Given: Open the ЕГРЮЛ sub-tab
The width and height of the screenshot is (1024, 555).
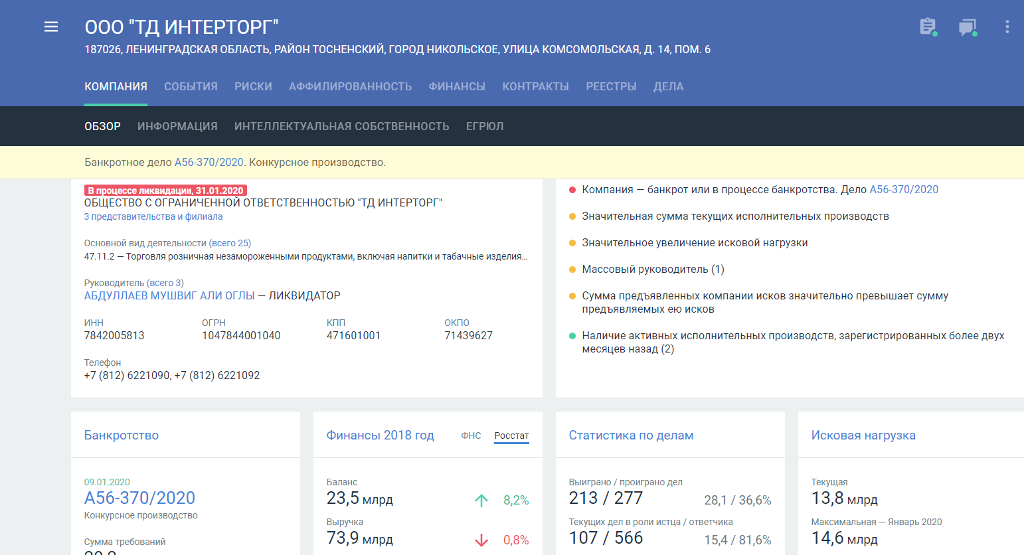Looking at the screenshot, I should [485, 126].
